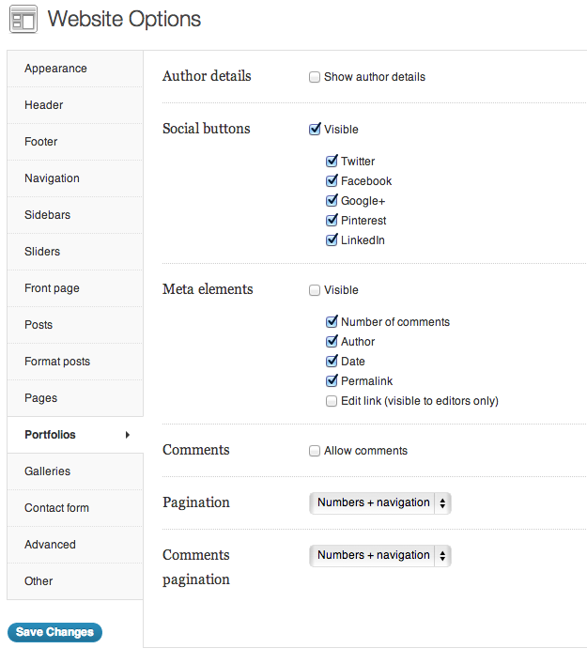Uncheck the Social buttons Visible checkbox
This screenshot has height=664, width=587.
tap(315, 130)
